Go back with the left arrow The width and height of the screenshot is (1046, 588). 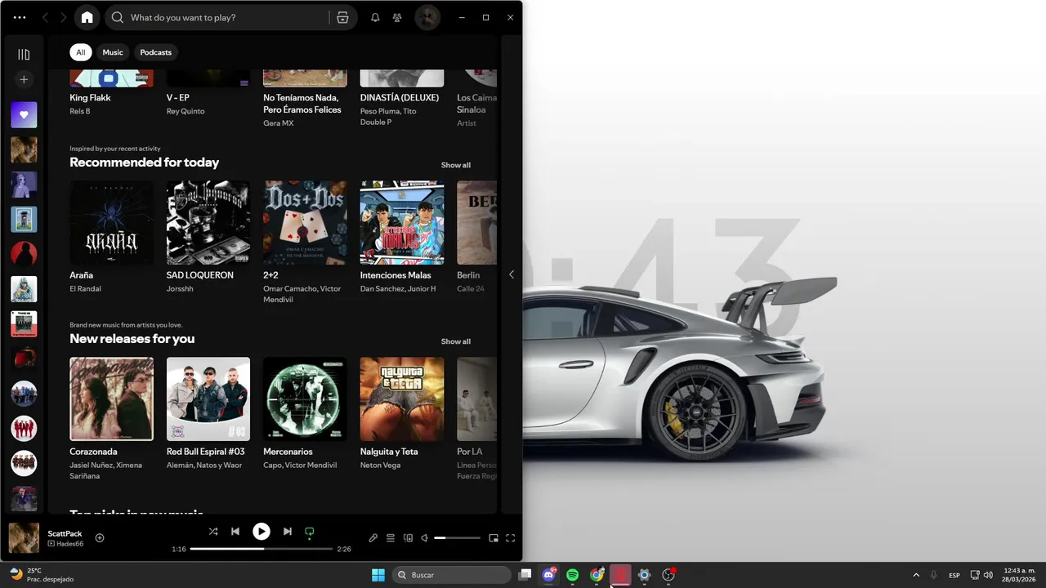pyautogui.click(x=45, y=17)
